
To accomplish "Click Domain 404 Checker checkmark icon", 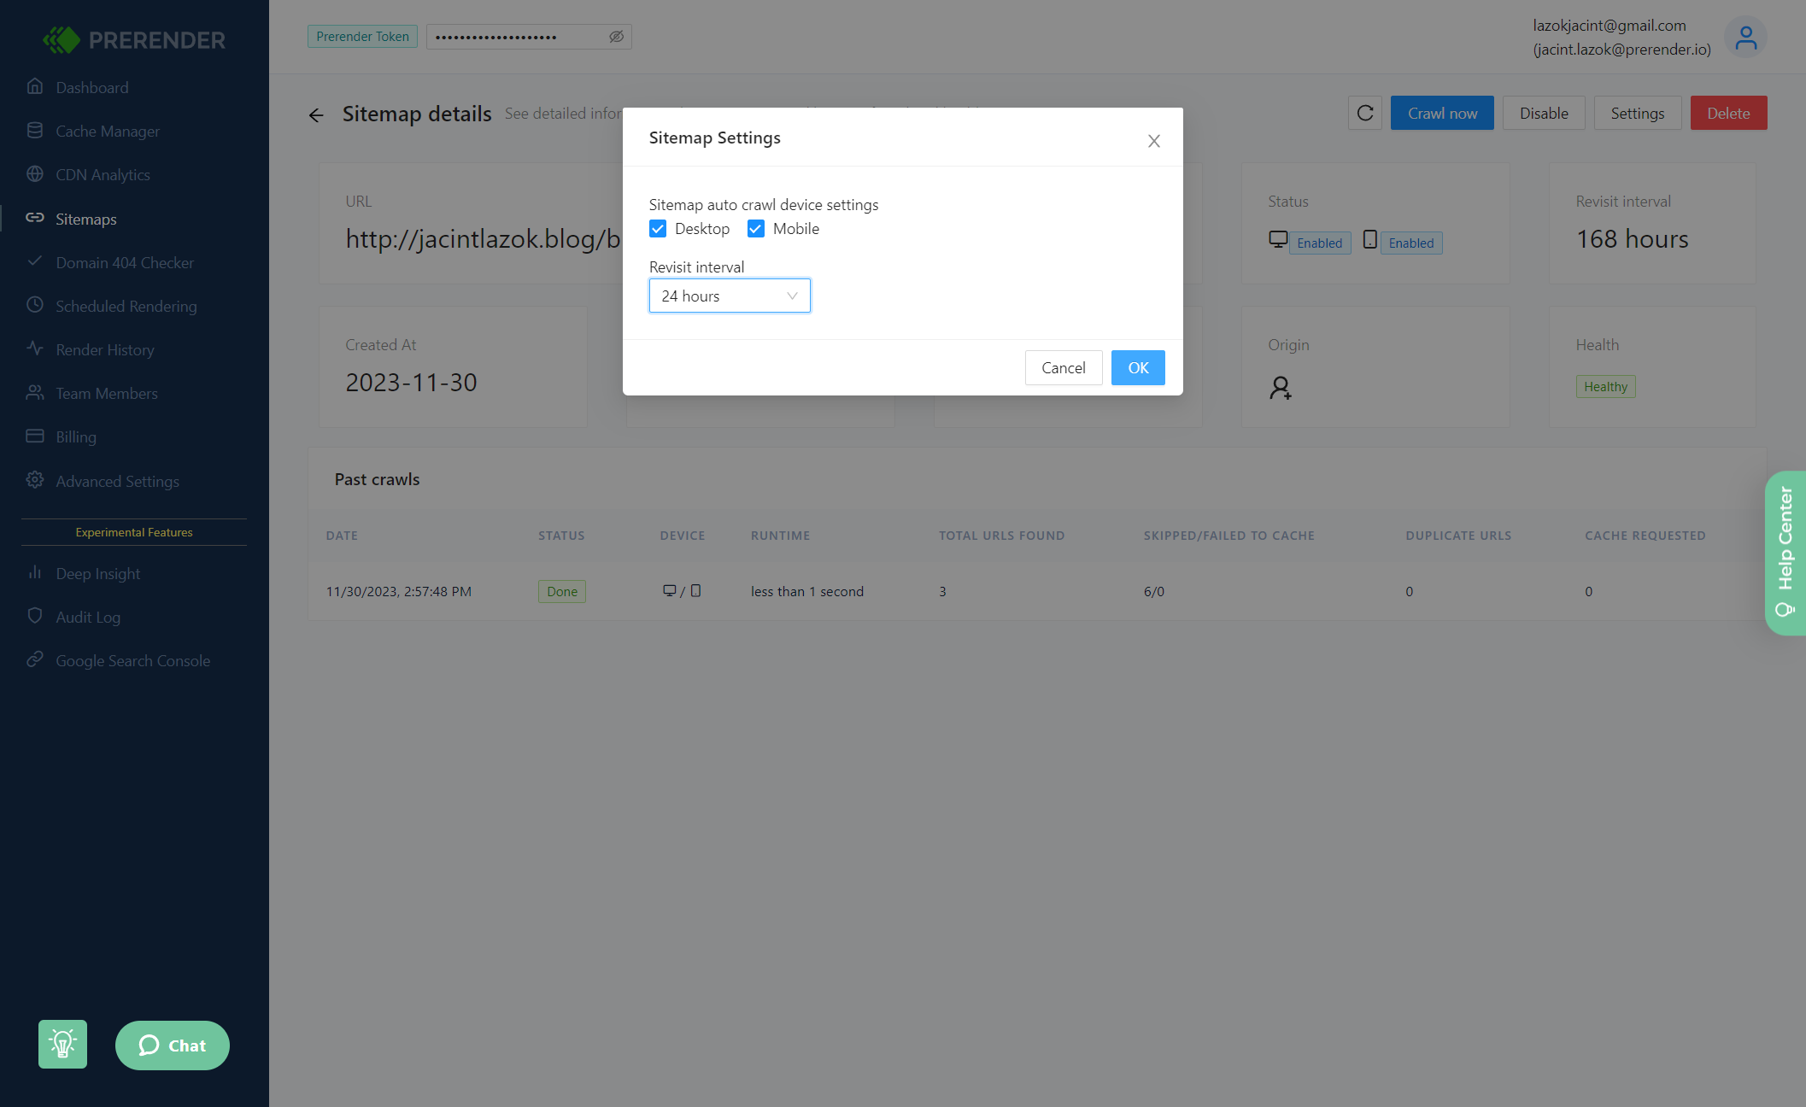I will (35, 261).
